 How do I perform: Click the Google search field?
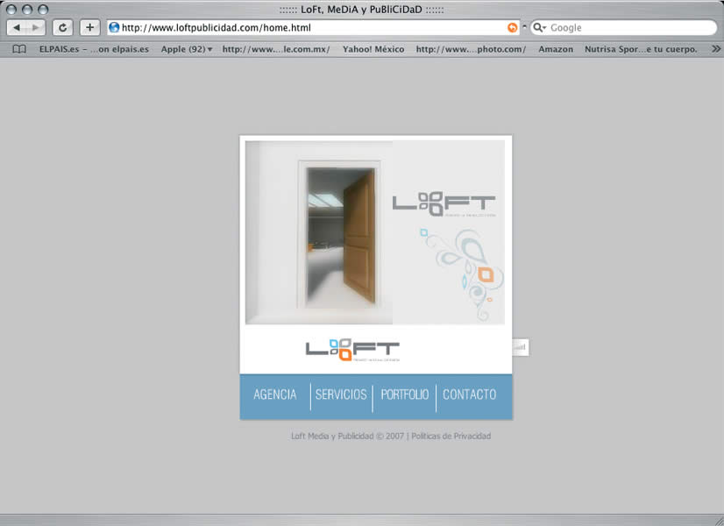click(631, 28)
